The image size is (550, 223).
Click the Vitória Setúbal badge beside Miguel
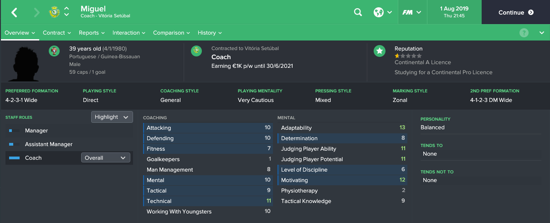[53, 12]
